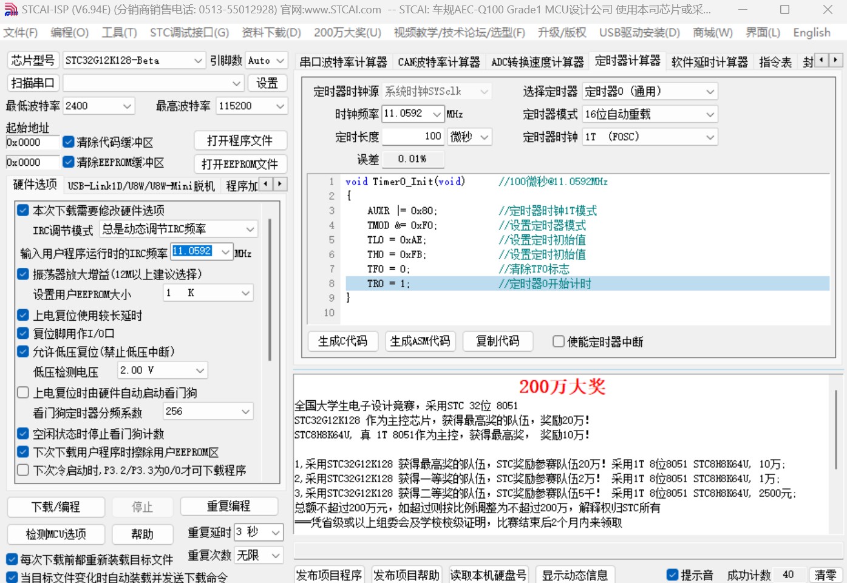Toggle 每次下载前都重新装载目标文件

(x=12, y=559)
